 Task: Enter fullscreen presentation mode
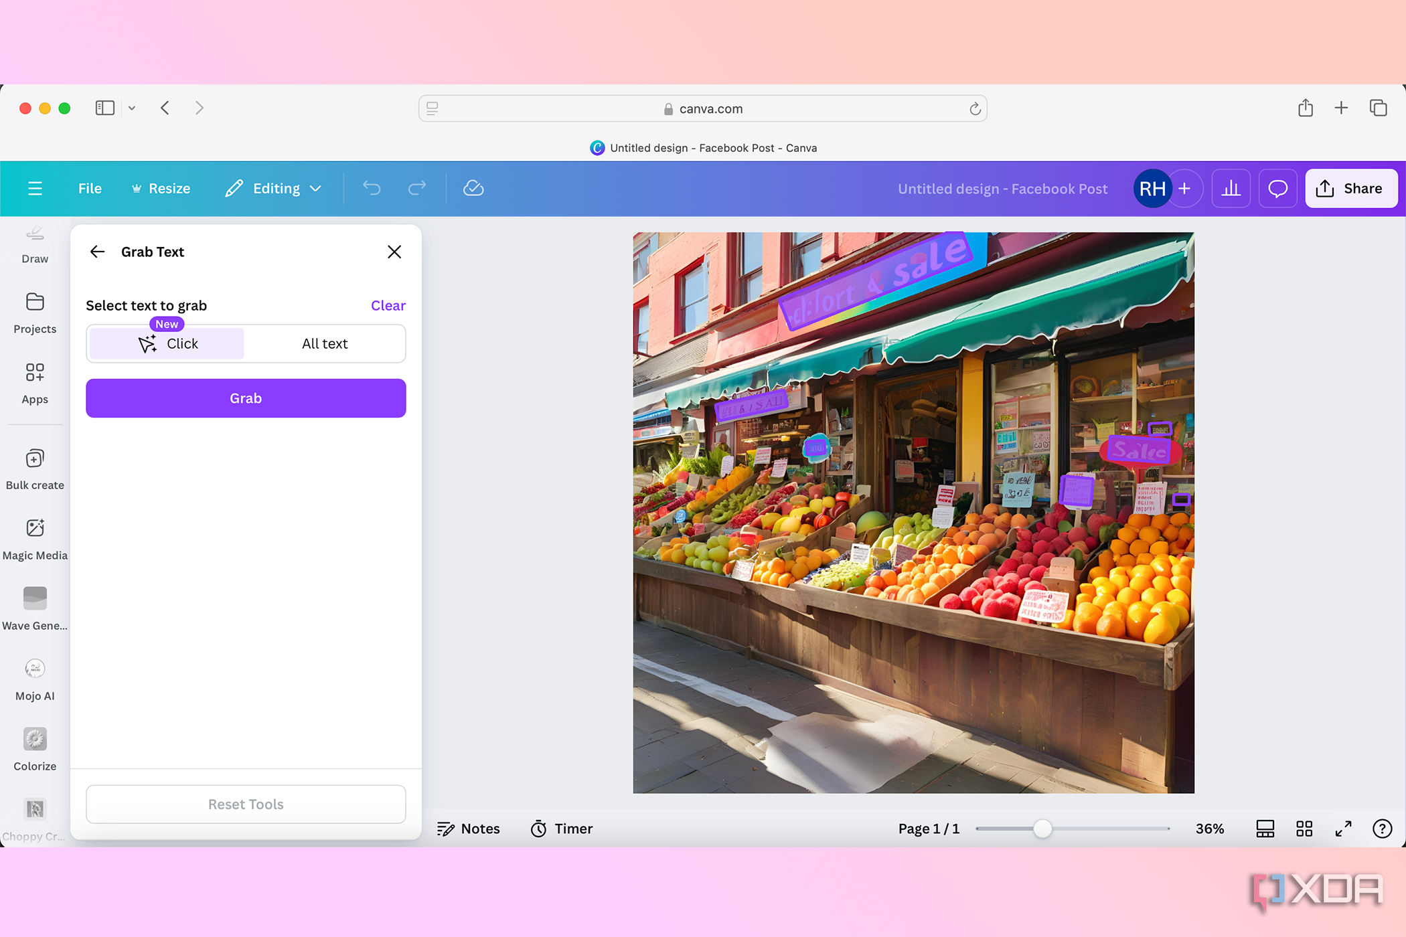point(1343,829)
